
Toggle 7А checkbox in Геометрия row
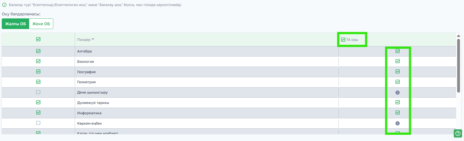coord(398,82)
